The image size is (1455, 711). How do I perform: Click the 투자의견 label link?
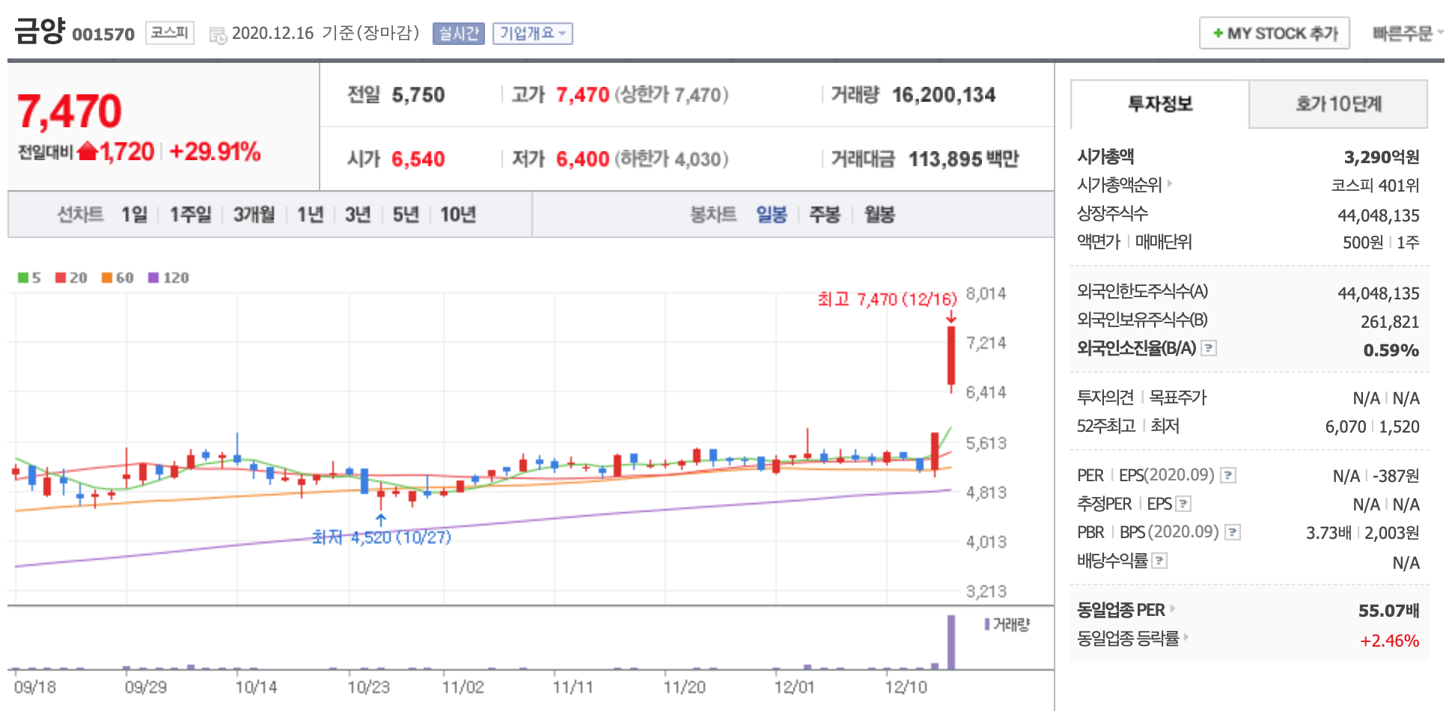tap(1105, 397)
